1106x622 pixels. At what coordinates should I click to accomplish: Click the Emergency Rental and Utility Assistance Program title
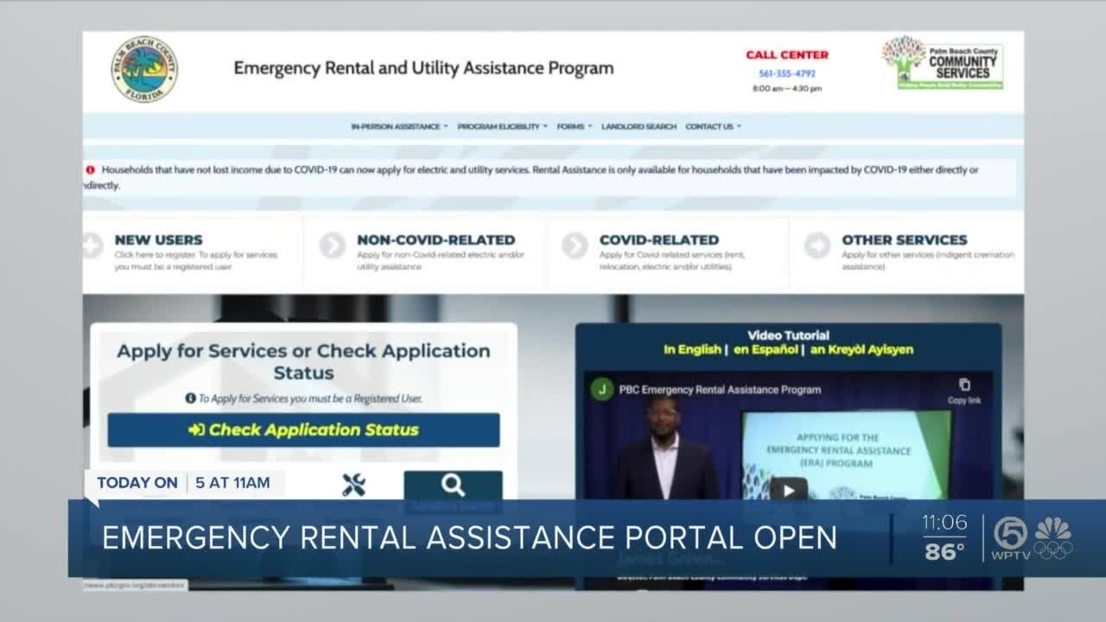423,68
